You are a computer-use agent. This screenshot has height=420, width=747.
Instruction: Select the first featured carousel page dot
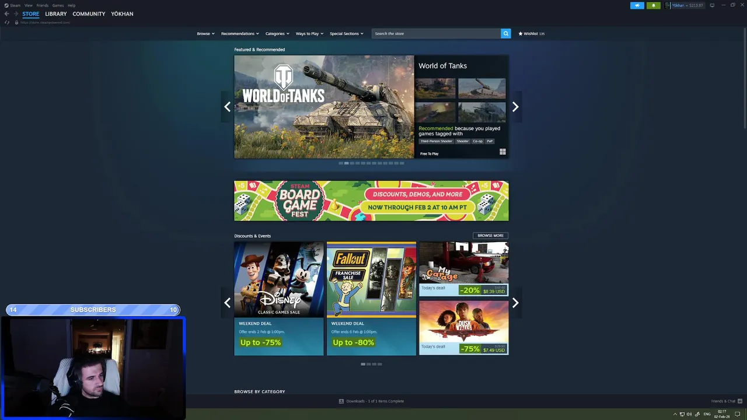[x=341, y=163]
